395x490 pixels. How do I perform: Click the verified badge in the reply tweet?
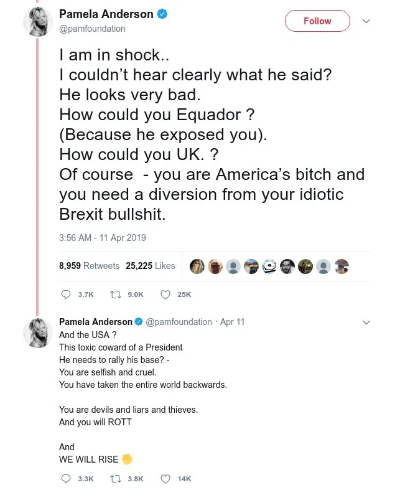(x=139, y=322)
